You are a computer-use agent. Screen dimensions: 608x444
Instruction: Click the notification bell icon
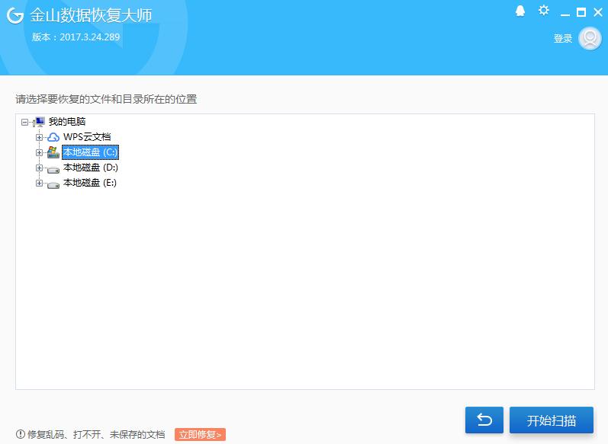tap(520, 11)
